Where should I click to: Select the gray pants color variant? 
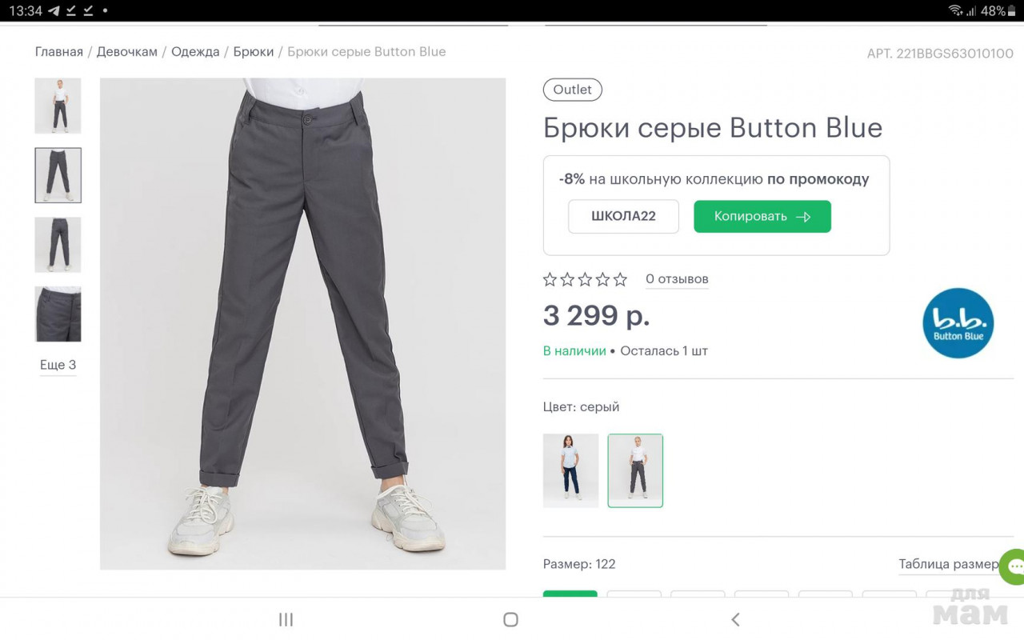point(635,470)
